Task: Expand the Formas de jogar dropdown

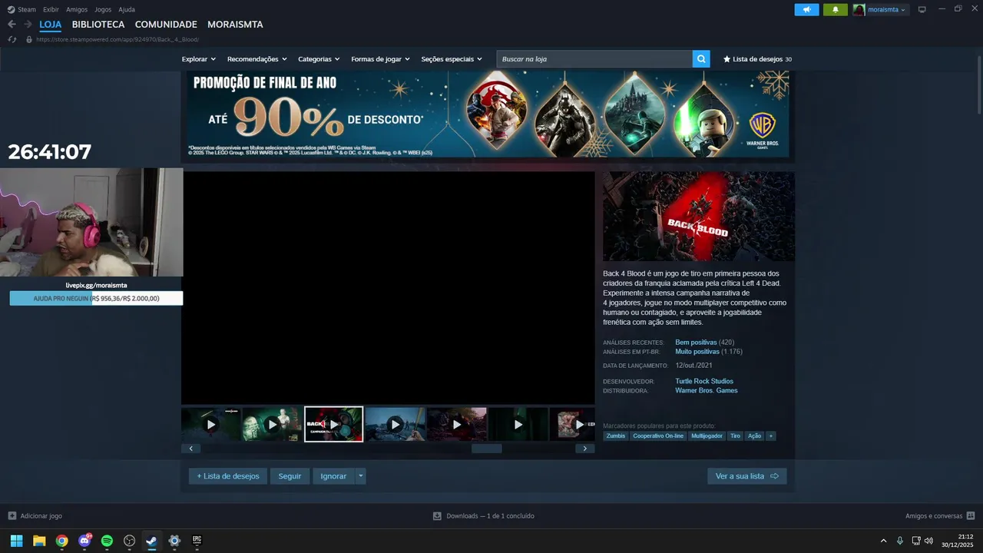Action: coord(380,59)
